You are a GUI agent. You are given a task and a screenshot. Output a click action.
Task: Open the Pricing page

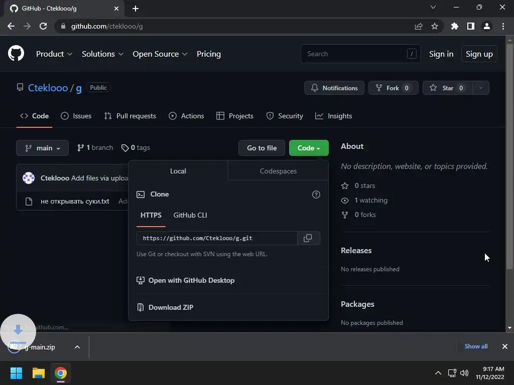pos(208,54)
